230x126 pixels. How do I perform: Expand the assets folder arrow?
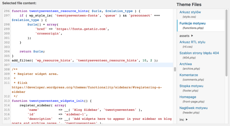pyautogui.click(x=192, y=36)
